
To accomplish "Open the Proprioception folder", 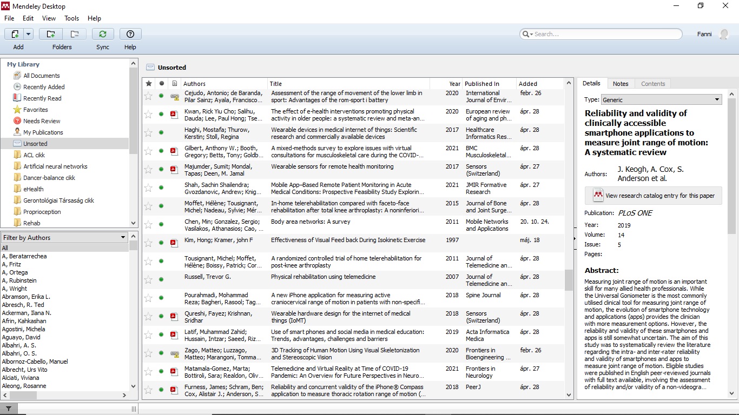I will (x=42, y=212).
